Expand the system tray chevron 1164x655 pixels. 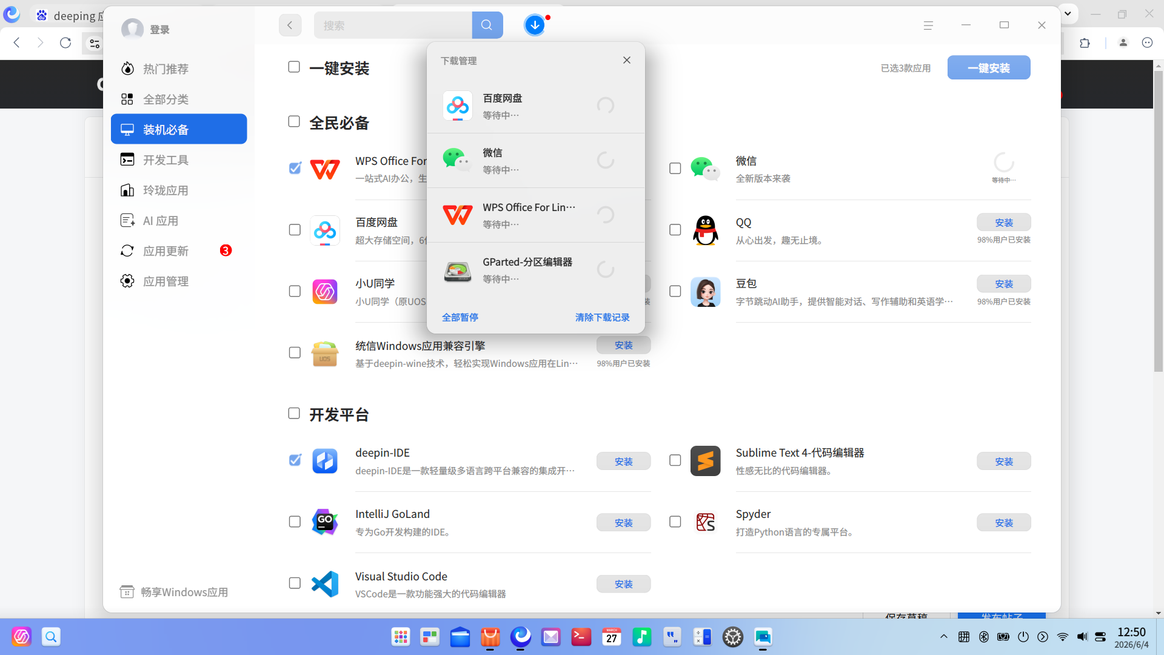point(943,637)
